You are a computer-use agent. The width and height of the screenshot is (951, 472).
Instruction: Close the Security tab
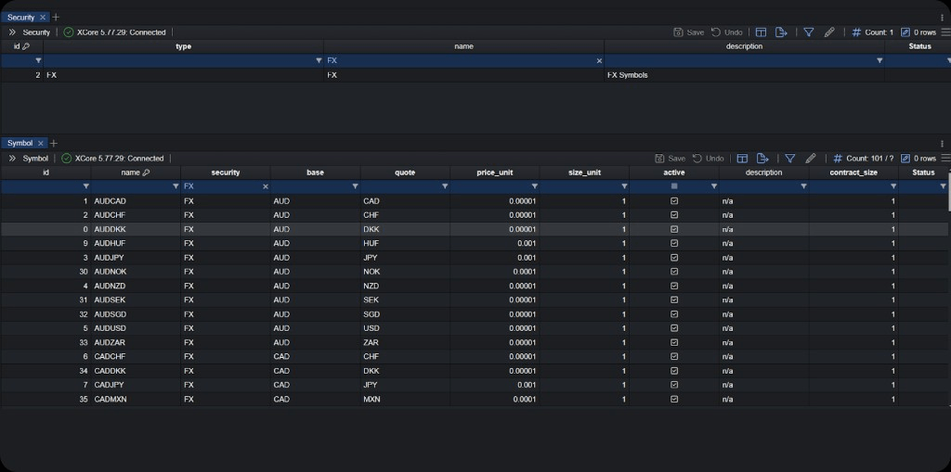[x=43, y=18]
